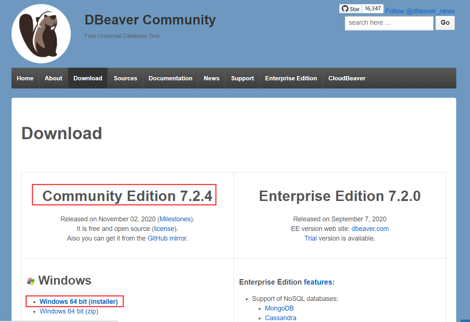The width and height of the screenshot is (470, 322).
Task: Open the Milestones link
Action: tap(175, 219)
